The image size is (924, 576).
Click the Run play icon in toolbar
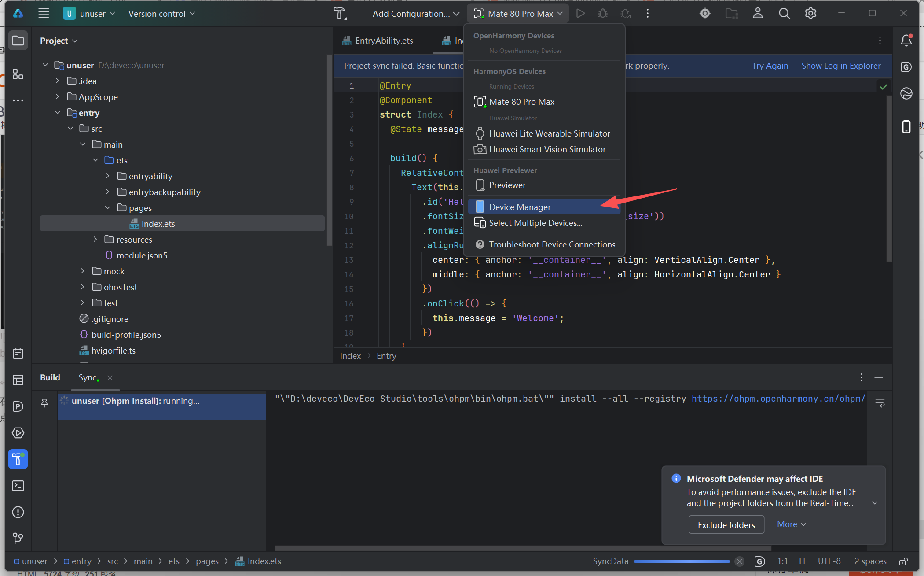coord(580,14)
